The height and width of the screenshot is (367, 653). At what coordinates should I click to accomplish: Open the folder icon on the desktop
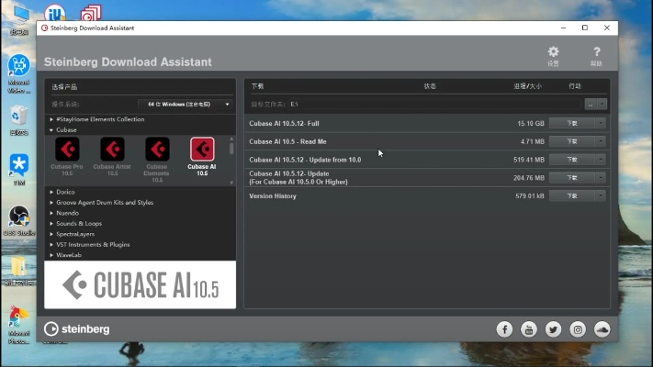18,271
